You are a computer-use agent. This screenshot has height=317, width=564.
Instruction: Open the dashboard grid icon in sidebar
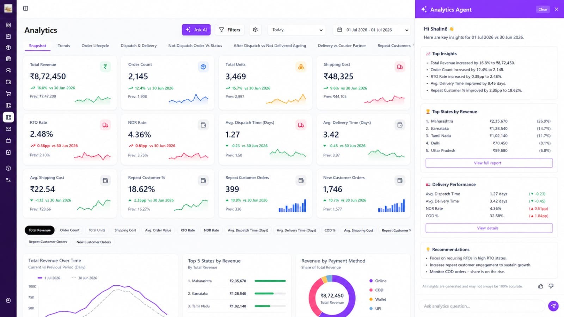[x=8, y=25]
